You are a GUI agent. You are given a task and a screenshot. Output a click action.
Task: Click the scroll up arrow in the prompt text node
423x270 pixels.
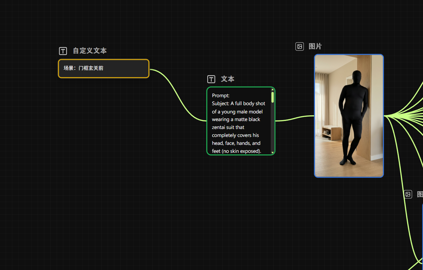273,90
